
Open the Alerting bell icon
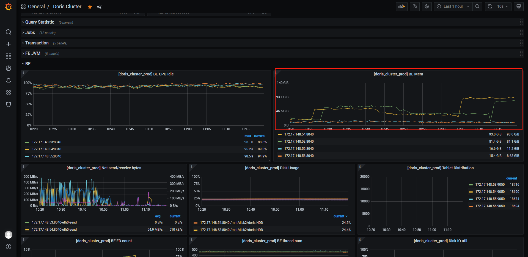pyautogui.click(x=9, y=80)
